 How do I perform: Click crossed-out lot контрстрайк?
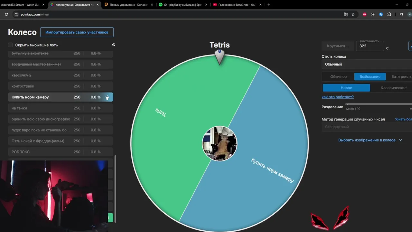(61, 86)
